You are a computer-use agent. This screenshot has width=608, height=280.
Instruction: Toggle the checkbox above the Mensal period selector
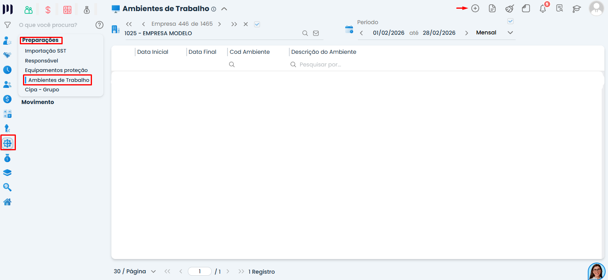510,21
